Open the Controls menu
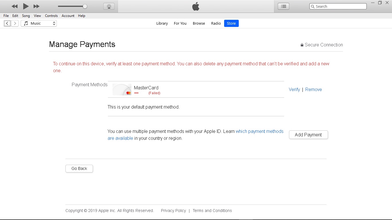The image size is (392, 220). 51,16
